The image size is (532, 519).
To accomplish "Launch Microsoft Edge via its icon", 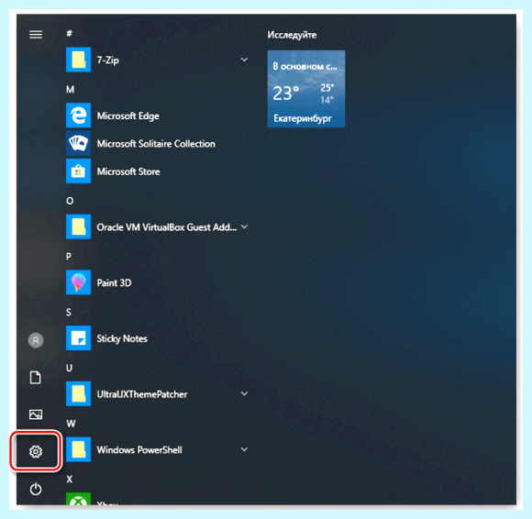I will click(x=78, y=116).
